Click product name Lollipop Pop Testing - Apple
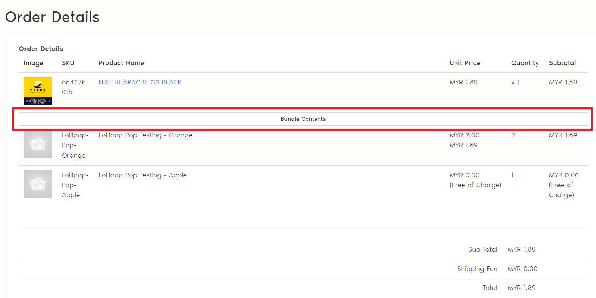Screen dimensions: 596x298 tap(143, 175)
